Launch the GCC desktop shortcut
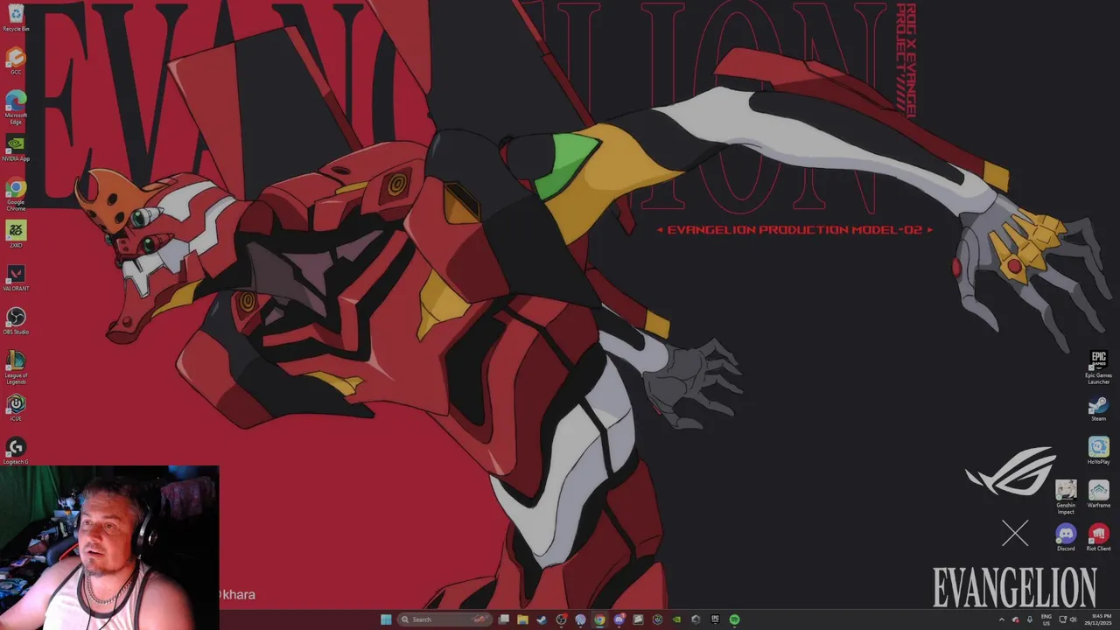This screenshot has width=1120, height=630. (16, 61)
